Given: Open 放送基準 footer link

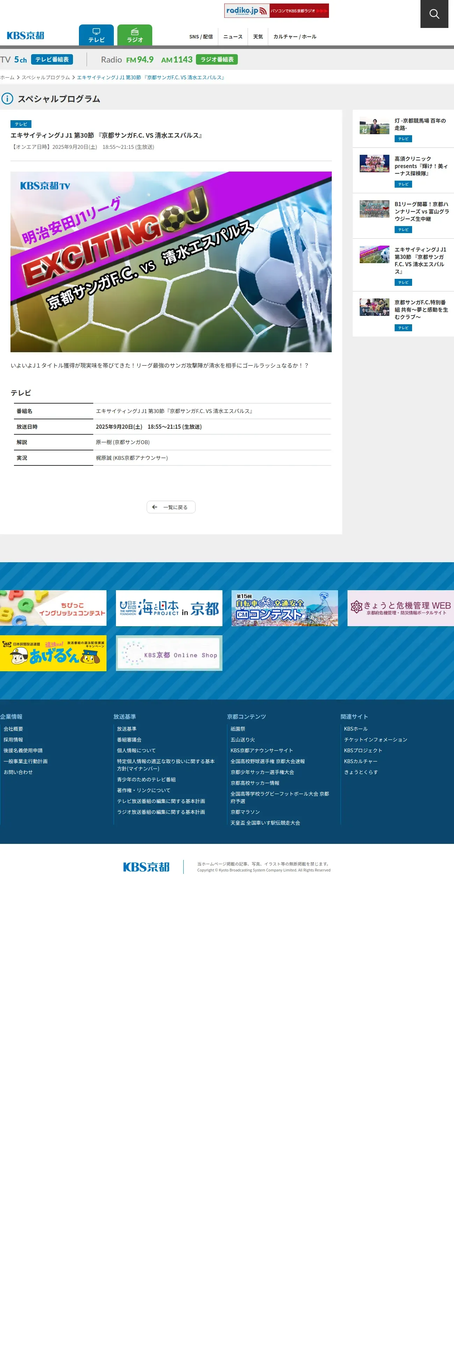Looking at the screenshot, I should [x=126, y=729].
